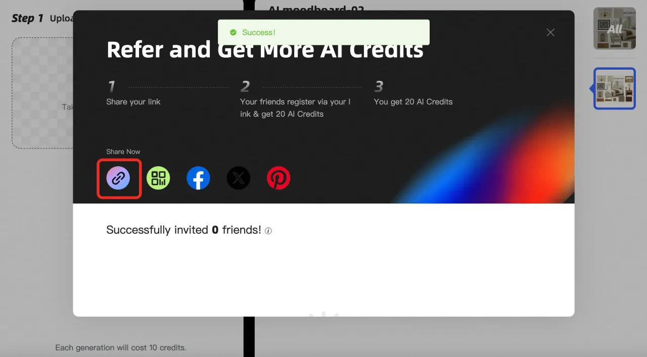Select the blue-outlined moodboard thumbnail
The width and height of the screenshot is (647, 357).
click(x=615, y=88)
